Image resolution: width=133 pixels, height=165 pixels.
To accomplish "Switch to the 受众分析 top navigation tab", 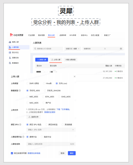I will point(51,35).
